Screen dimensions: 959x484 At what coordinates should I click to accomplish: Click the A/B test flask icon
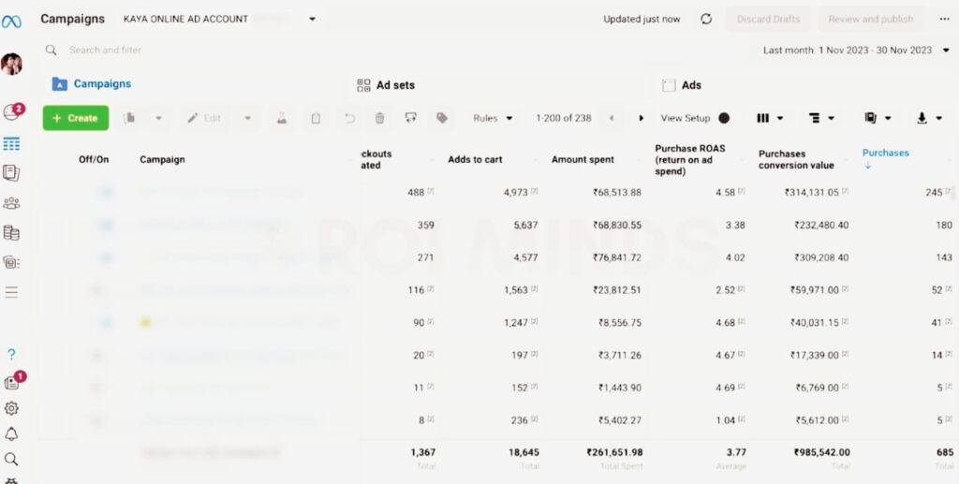tap(279, 118)
